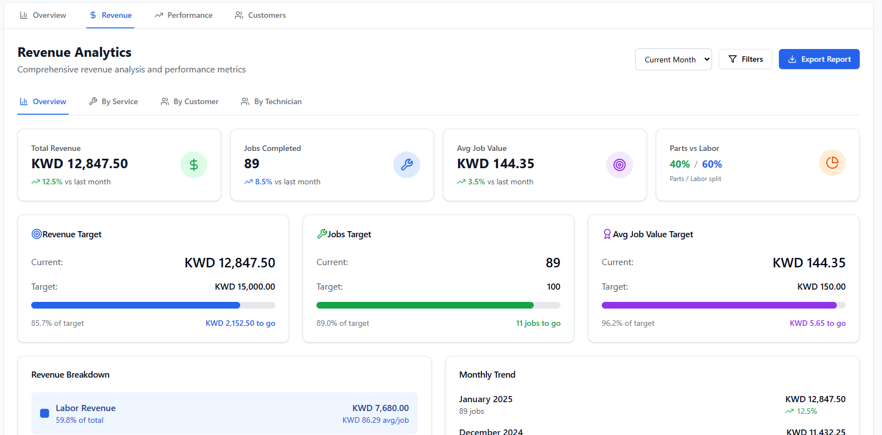Open the Filters panel

[745, 60]
